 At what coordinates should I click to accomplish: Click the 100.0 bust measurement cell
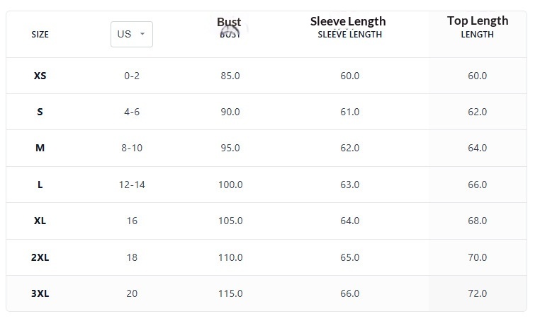point(230,185)
